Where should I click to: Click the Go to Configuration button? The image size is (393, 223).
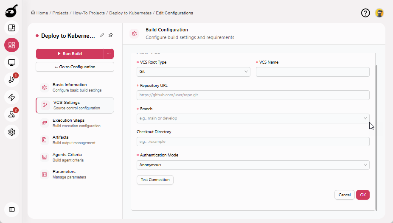point(75,67)
